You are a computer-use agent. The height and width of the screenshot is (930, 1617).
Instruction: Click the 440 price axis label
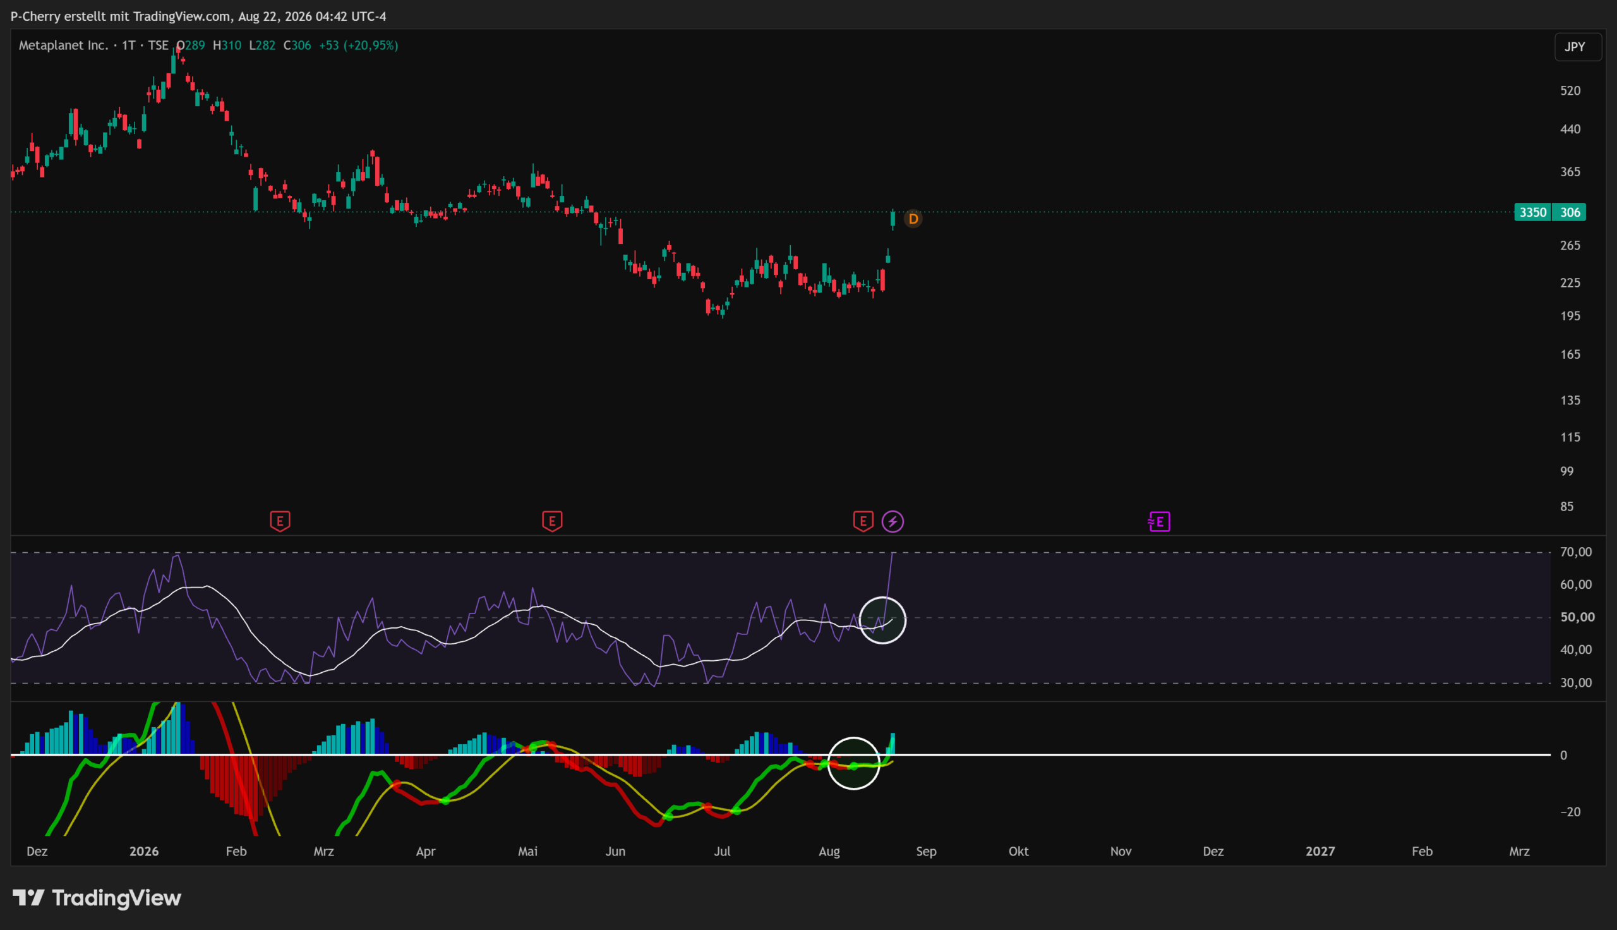[x=1570, y=129]
